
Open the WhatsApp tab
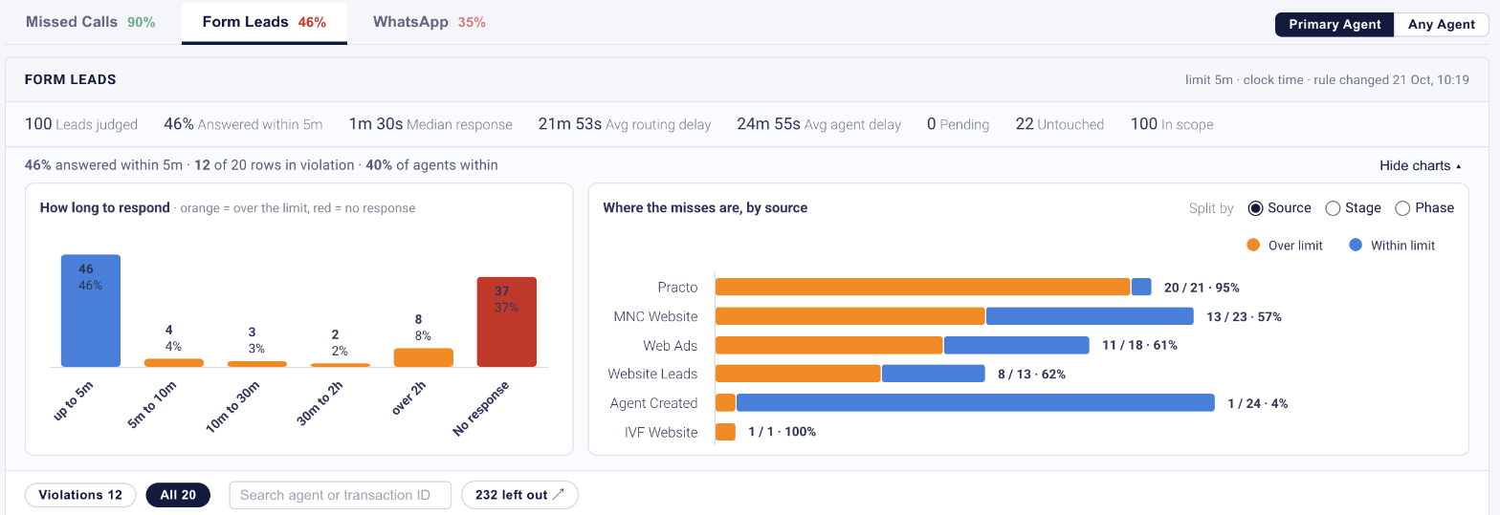(x=430, y=22)
